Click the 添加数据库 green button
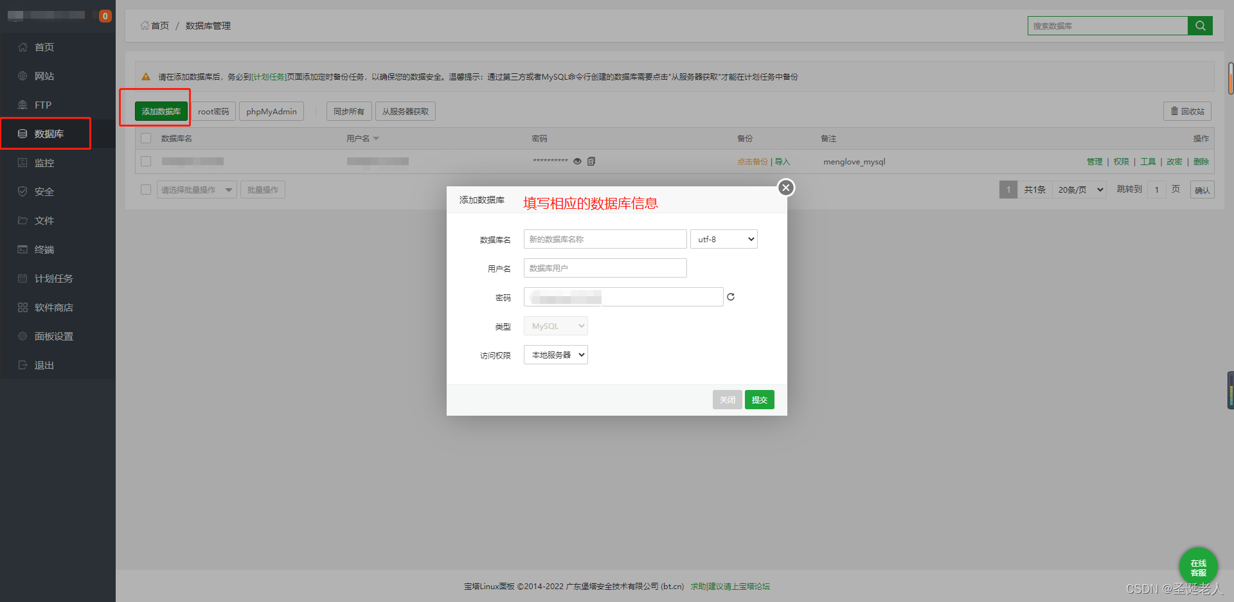The width and height of the screenshot is (1234, 602). (x=161, y=111)
